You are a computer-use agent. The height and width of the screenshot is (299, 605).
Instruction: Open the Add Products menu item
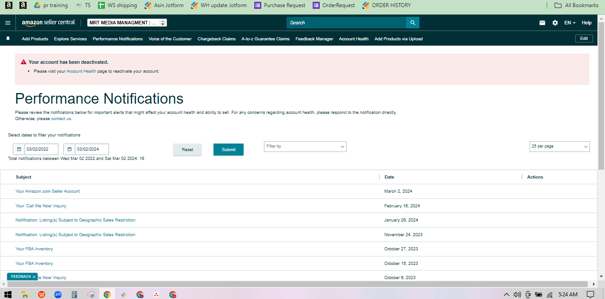(35, 39)
